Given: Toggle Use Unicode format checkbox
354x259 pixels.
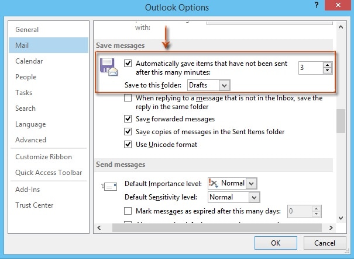Looking at the screenshot, I should point(128,145).
